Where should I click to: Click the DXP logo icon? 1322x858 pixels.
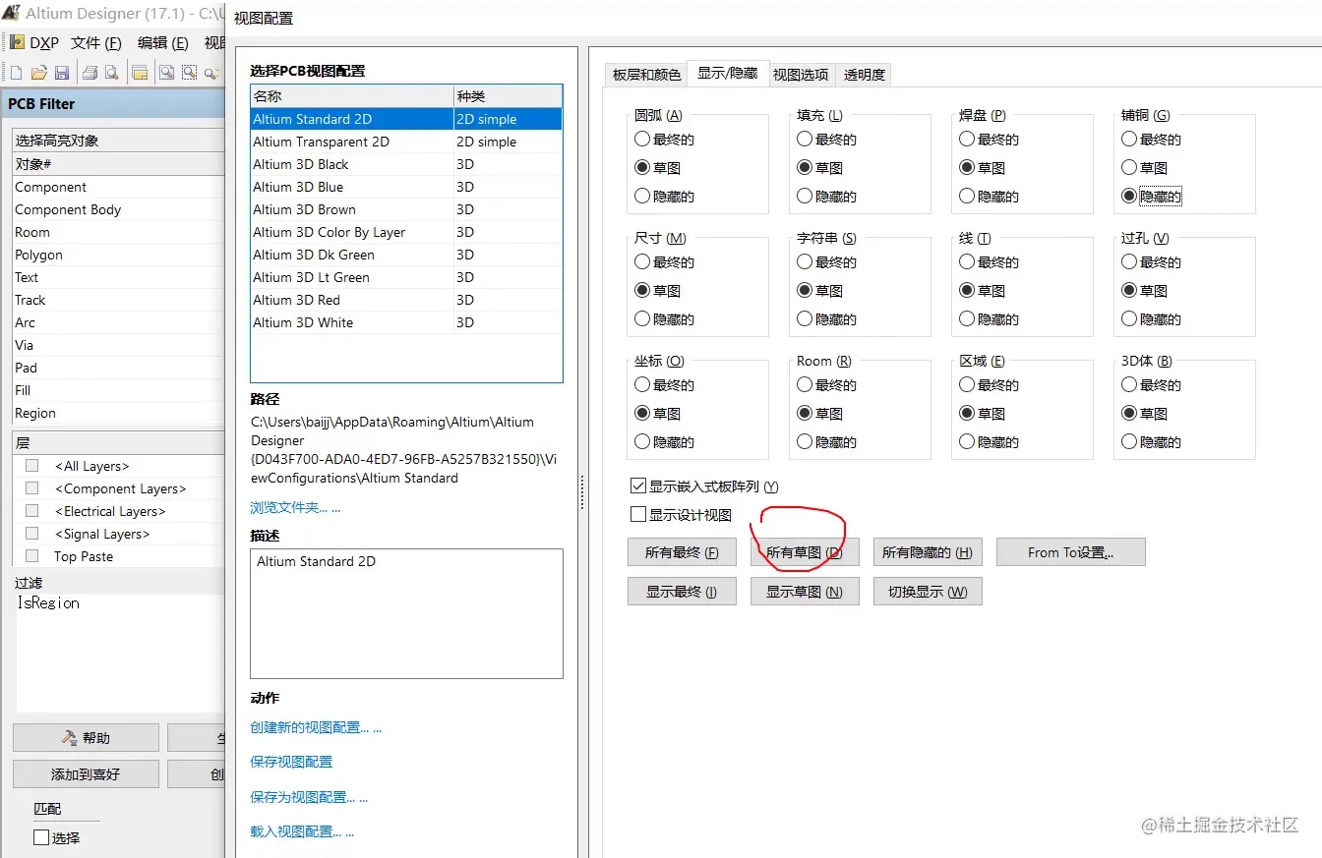click(x=17, y=43)
